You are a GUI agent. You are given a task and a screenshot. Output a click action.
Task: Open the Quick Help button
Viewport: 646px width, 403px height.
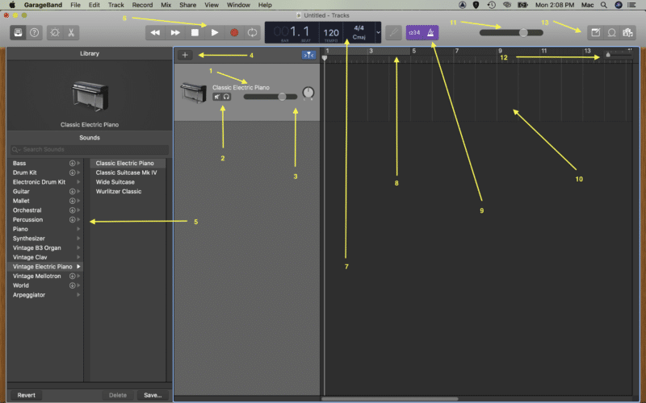coord(34,32)
